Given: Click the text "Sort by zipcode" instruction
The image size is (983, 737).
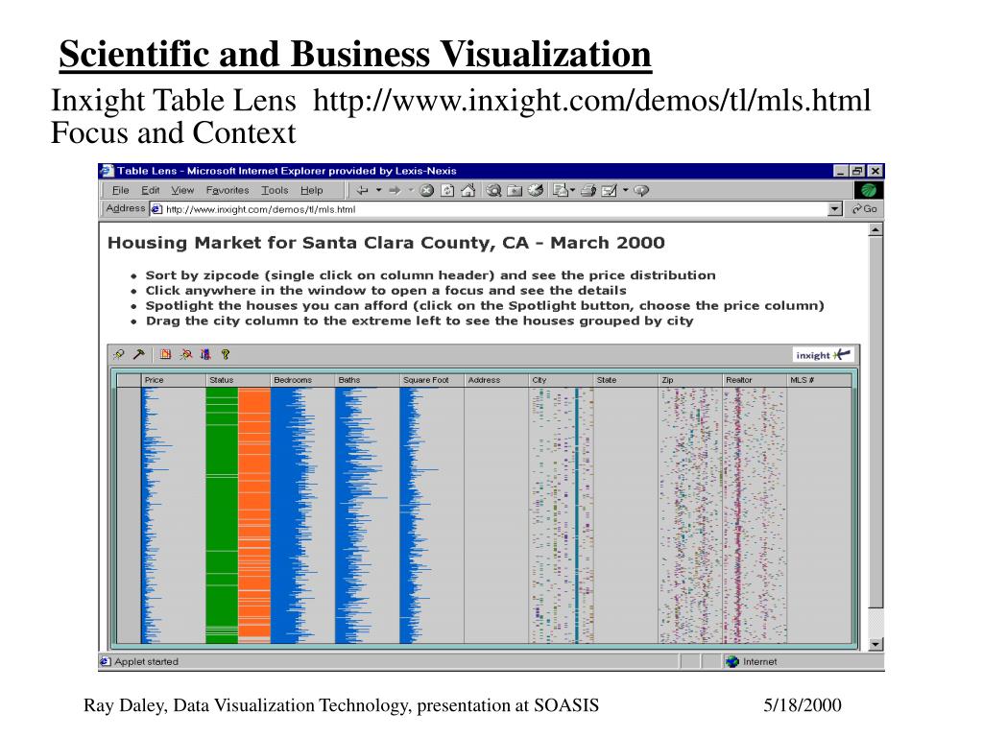Looking at the screenshot, I should (431, 275).
